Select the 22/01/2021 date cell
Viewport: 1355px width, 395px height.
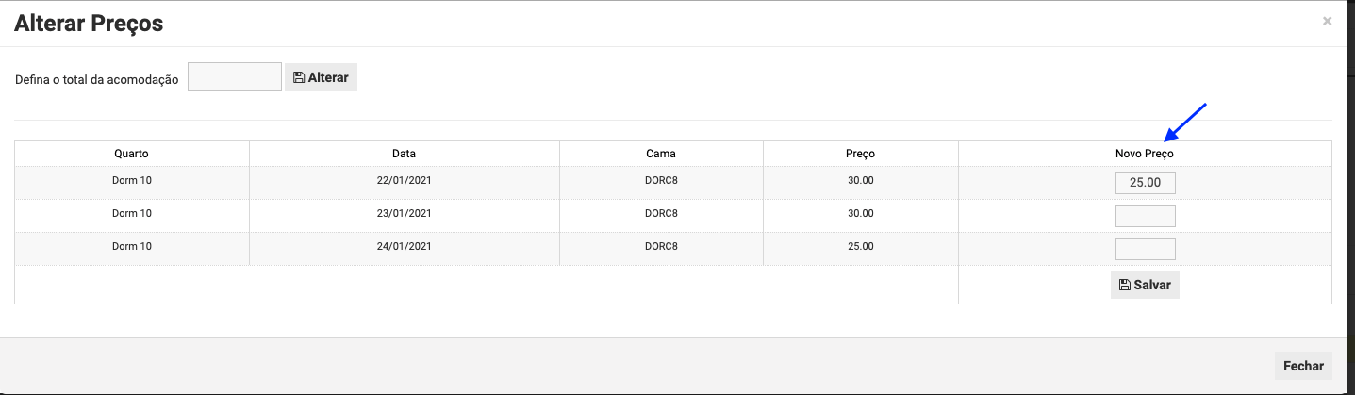[404, 180]
